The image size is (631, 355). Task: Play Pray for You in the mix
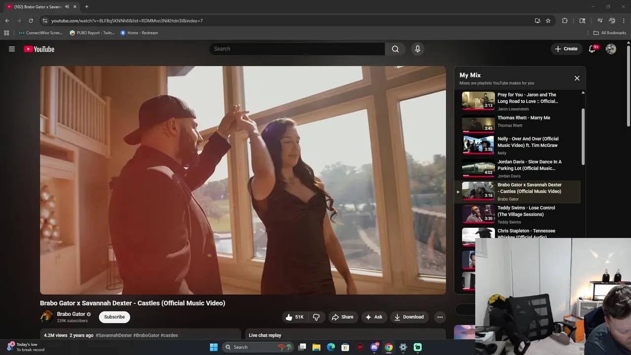pyautogui.click(x=518, y=101)
